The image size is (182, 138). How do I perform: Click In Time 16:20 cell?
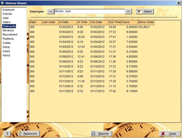pos(81,37)
